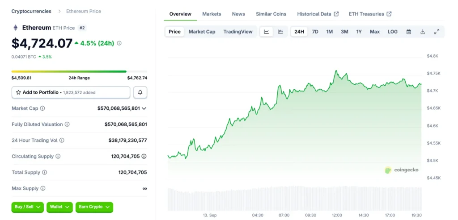
Task: Click info icon after 120,704,705 circulating value
Action: 144,157
